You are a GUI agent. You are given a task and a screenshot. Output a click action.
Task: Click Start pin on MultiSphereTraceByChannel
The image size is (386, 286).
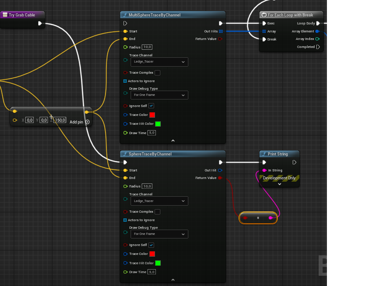(125, 31)
